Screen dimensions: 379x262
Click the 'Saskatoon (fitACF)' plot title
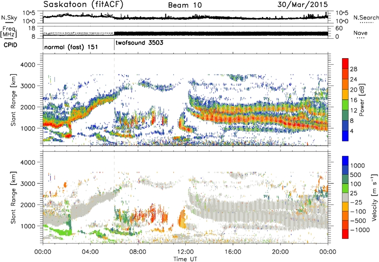pos(83,5)
